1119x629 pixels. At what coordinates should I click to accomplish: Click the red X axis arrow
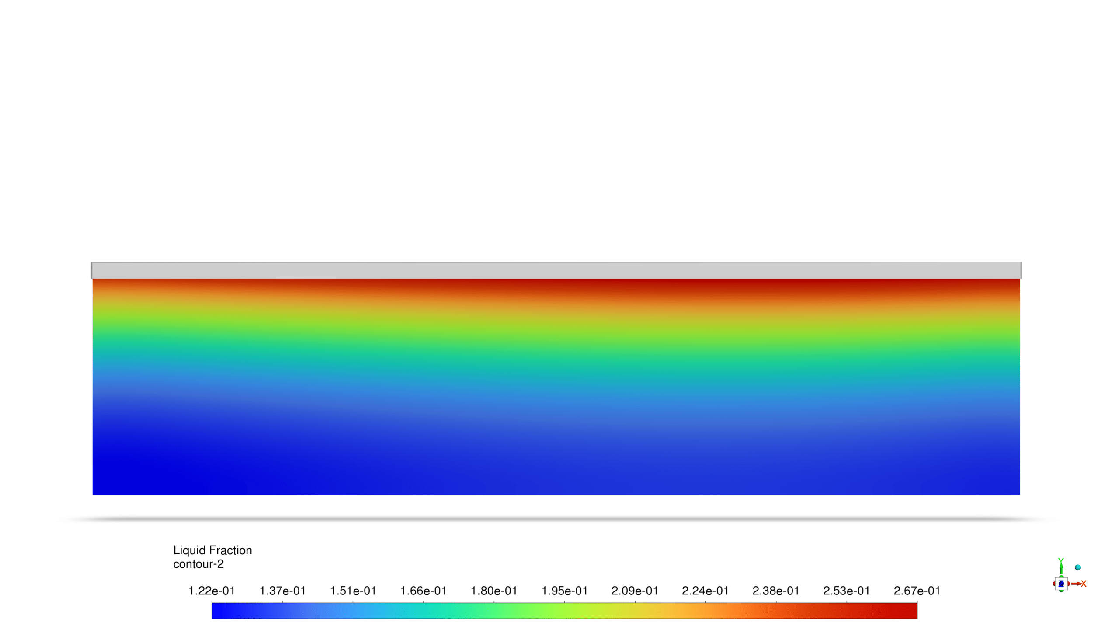(1076, 584)
